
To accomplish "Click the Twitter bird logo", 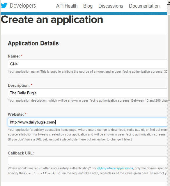I will click(x=4, y=6).
